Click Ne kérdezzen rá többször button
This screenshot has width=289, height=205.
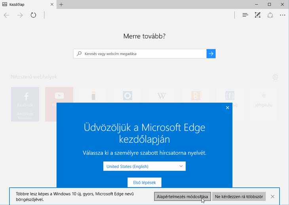click(239, 197)
